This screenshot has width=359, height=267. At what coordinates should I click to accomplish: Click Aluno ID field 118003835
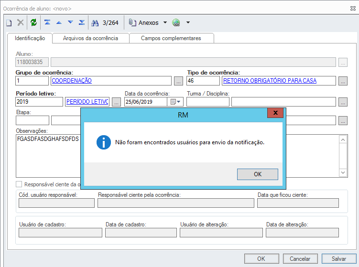coord(32,62)
